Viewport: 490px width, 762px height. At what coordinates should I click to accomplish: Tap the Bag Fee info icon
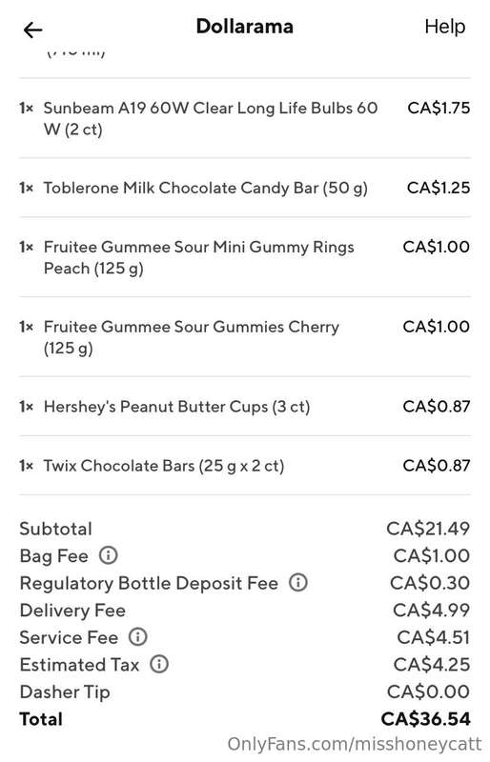click(108, 555)
